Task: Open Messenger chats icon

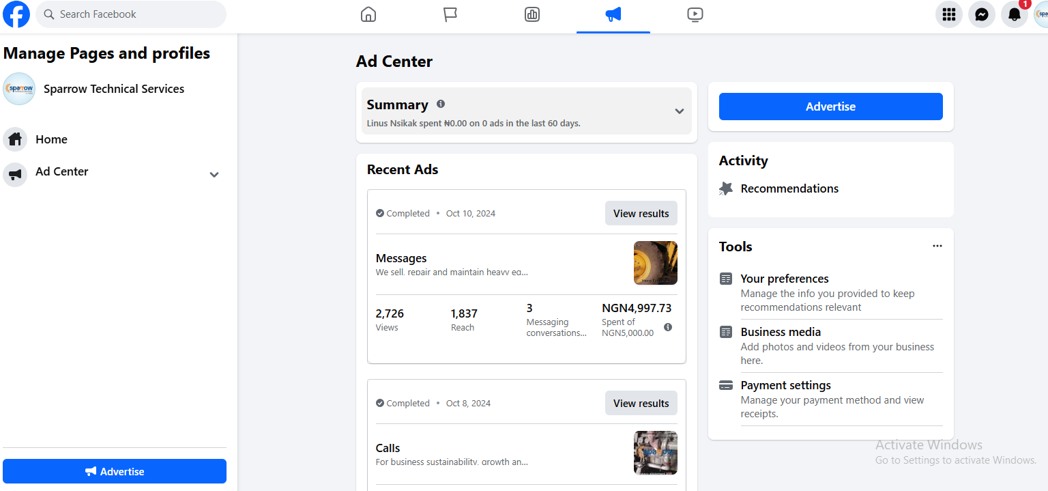Action: tap(981, 14)
